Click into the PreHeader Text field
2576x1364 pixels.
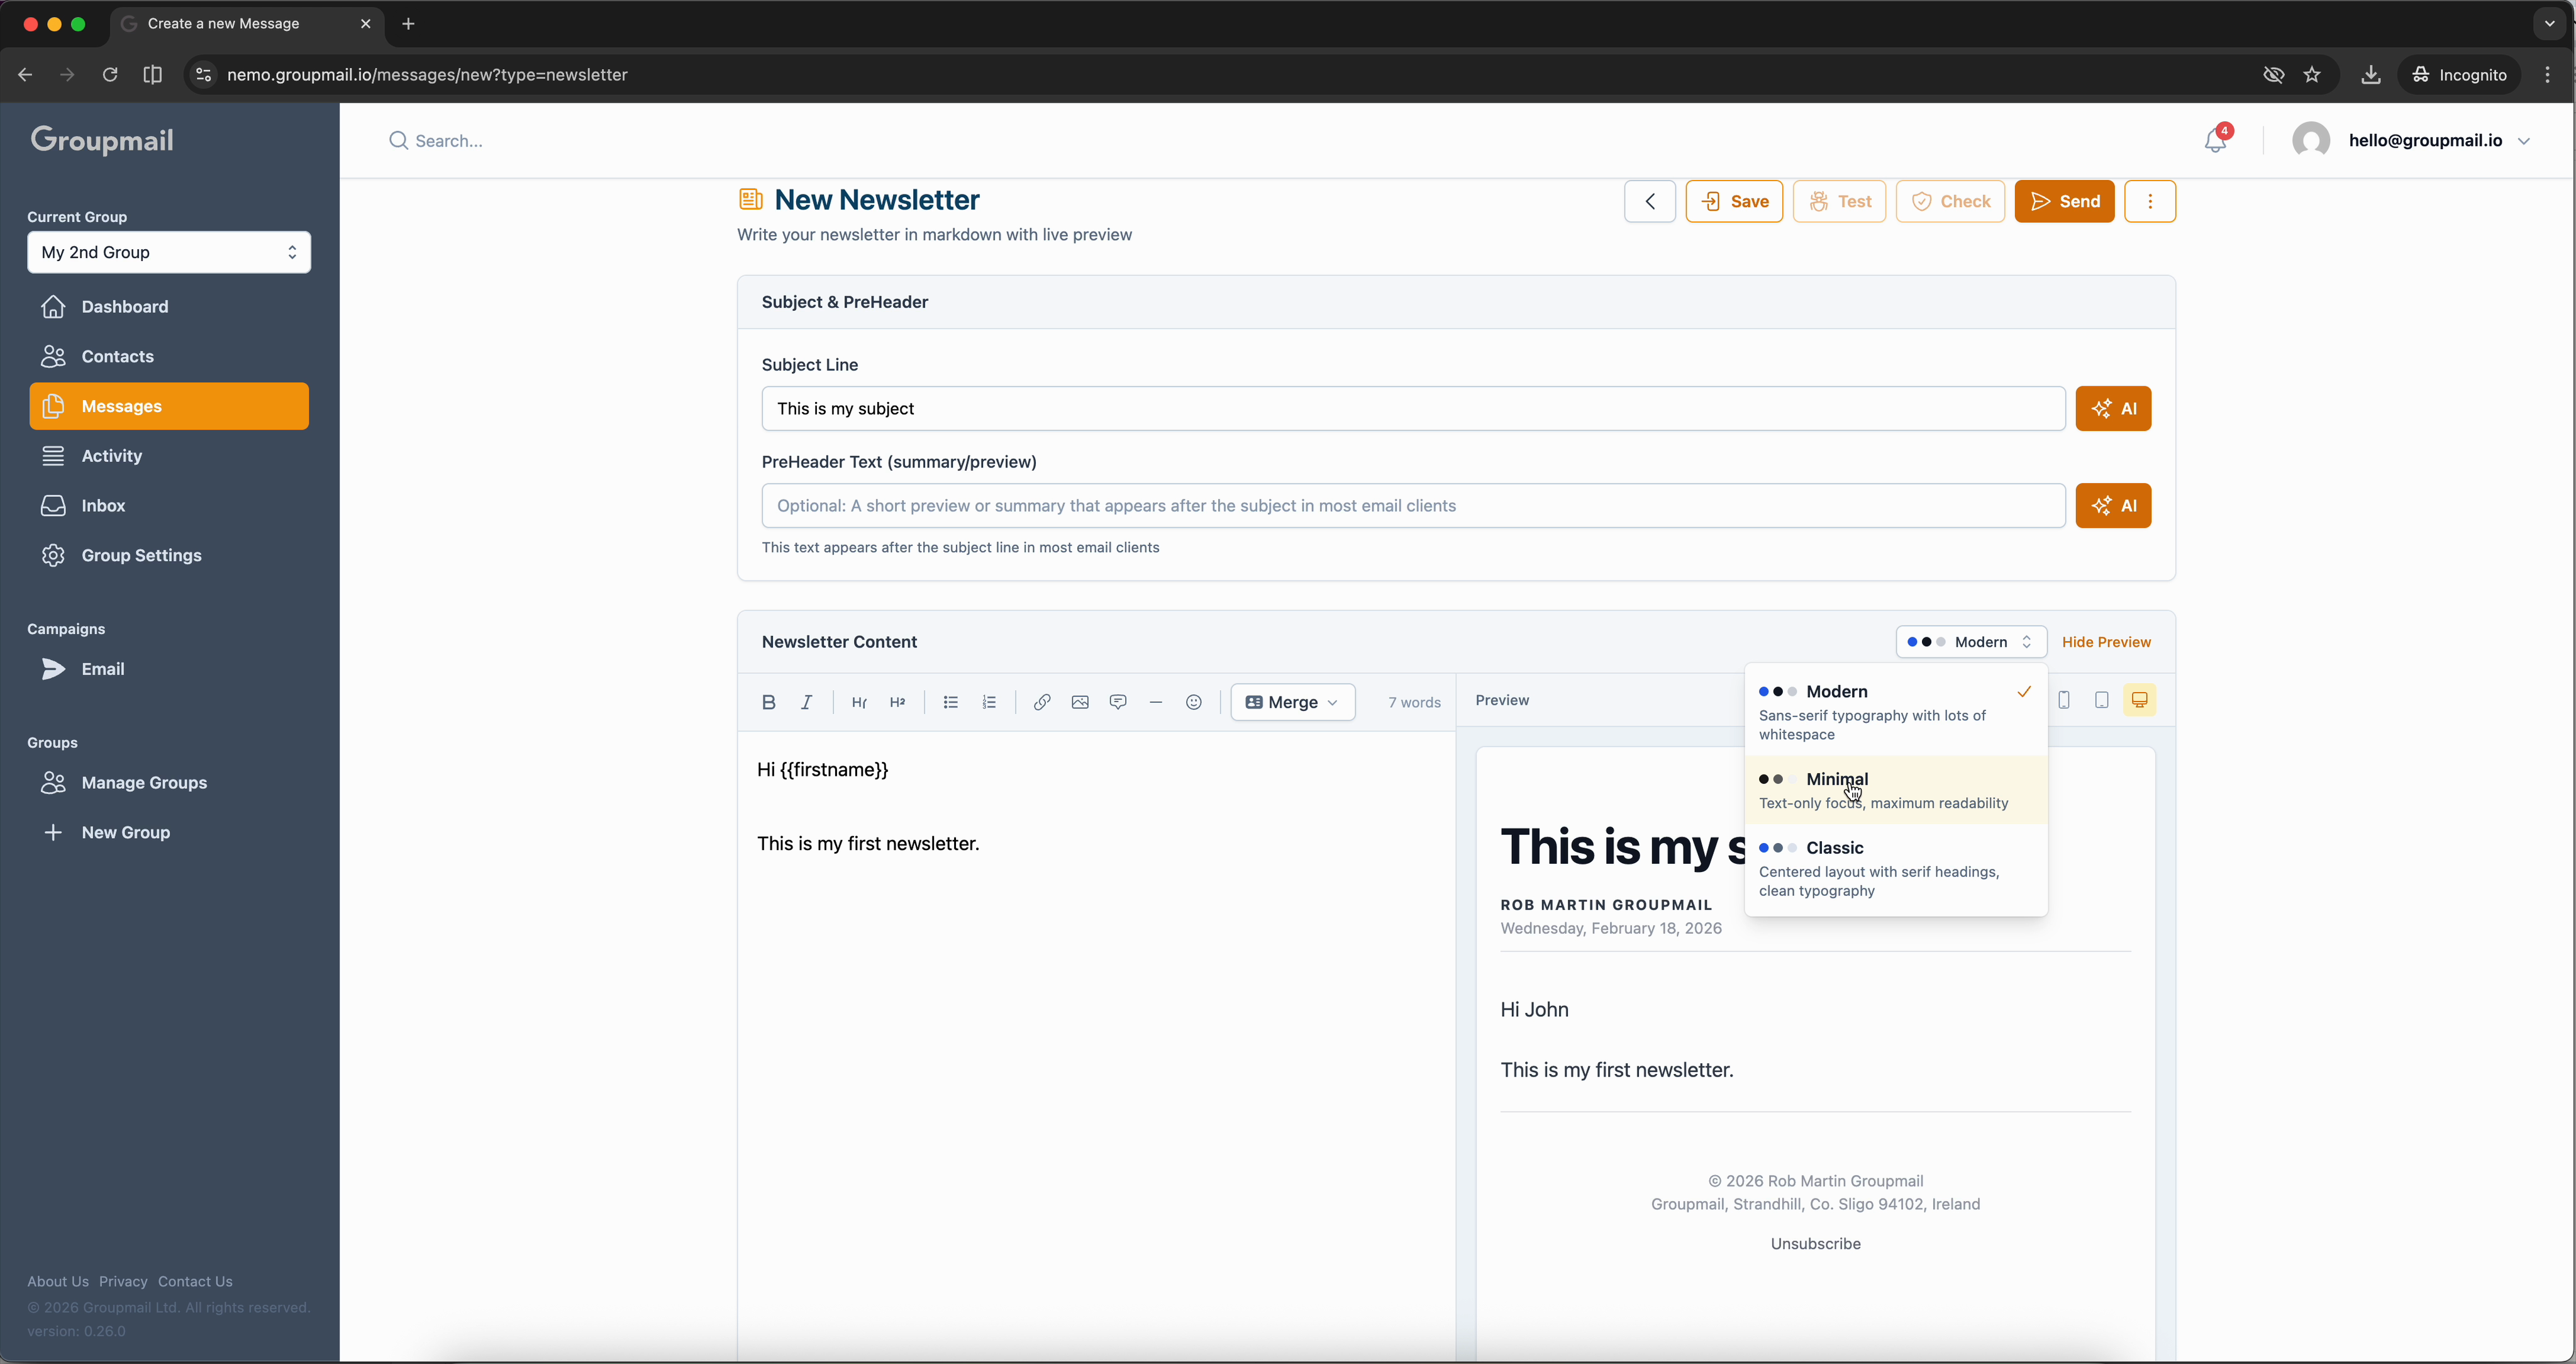pos(1412,506)
